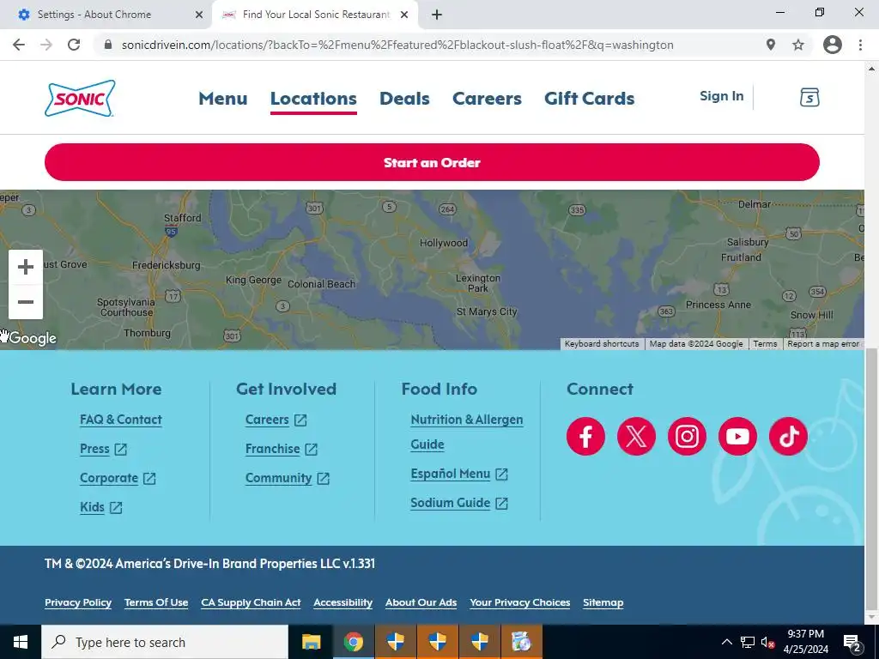Open CA Supply Chain Act link

251,602
